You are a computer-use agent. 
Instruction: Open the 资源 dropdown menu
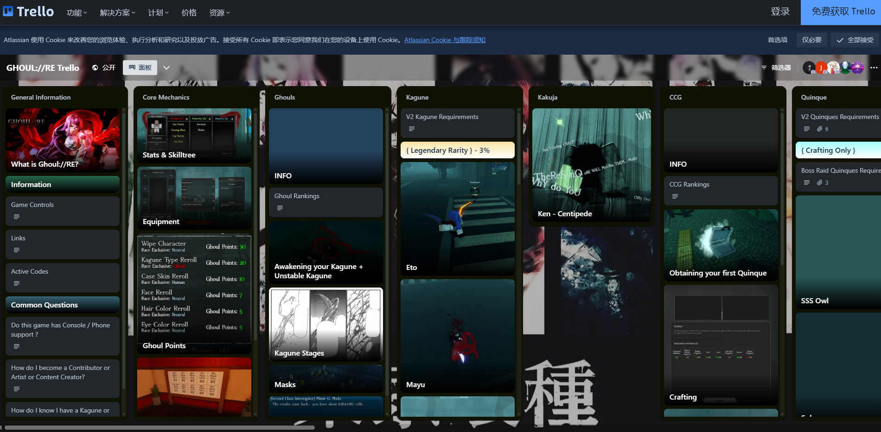pos(220,13)
